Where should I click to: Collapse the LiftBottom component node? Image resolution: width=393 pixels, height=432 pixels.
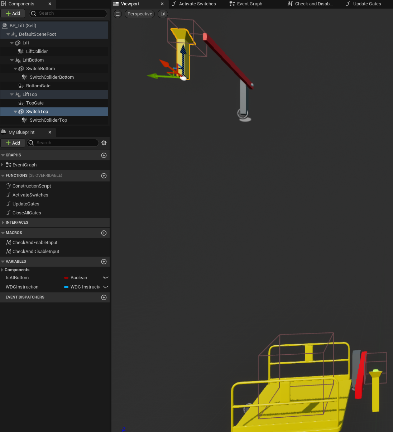point(12,60)
